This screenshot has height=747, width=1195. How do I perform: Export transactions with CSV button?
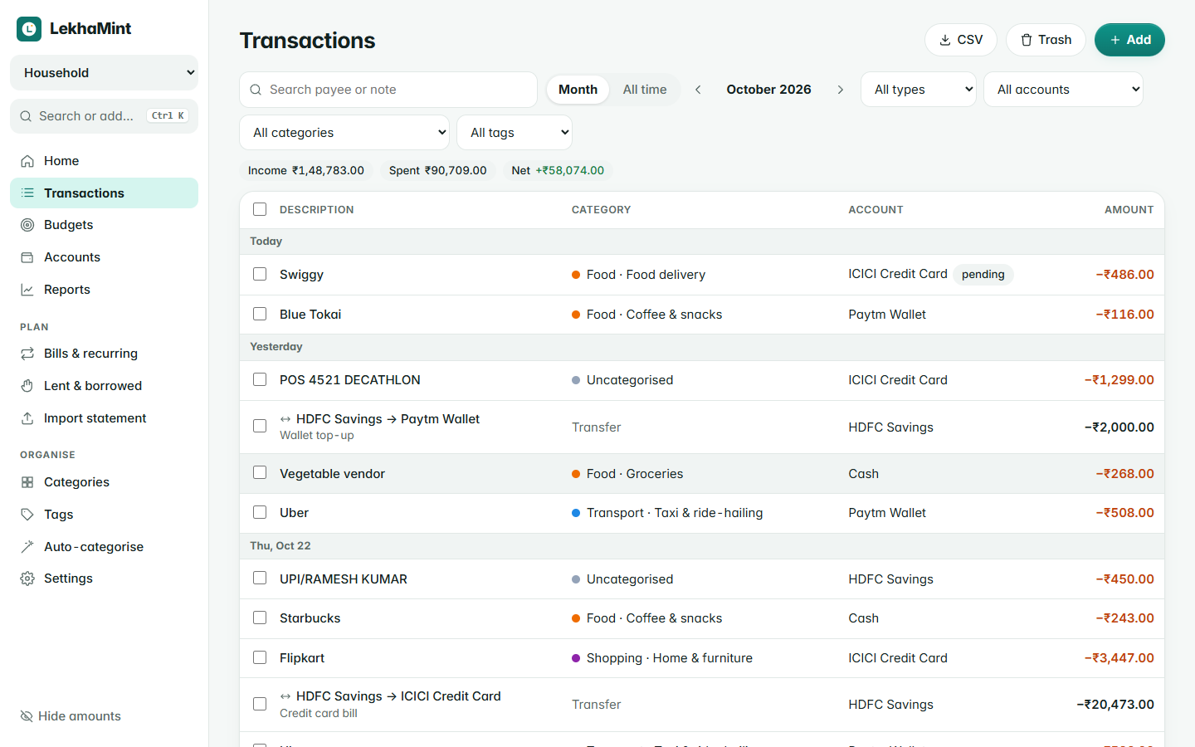point(961,40)
